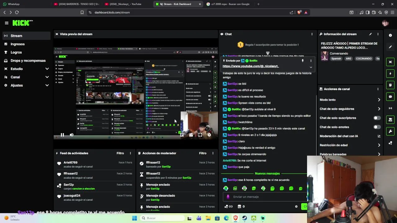This screenshot has width=397, height=223.
Task: Mute the stream preview volume
Action: (x=72, y=135)
